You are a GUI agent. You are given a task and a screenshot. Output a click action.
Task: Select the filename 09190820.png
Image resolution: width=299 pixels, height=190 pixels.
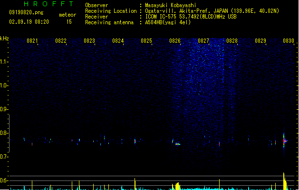pyautogui.click(x=26, y=12)
